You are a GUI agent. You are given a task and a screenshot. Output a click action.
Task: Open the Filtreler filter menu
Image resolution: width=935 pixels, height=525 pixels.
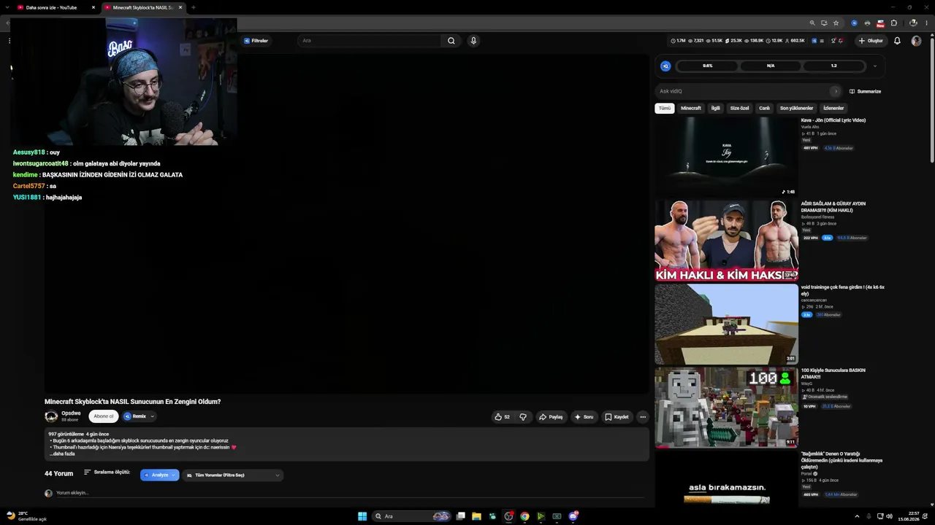click(x=256, y=41)
